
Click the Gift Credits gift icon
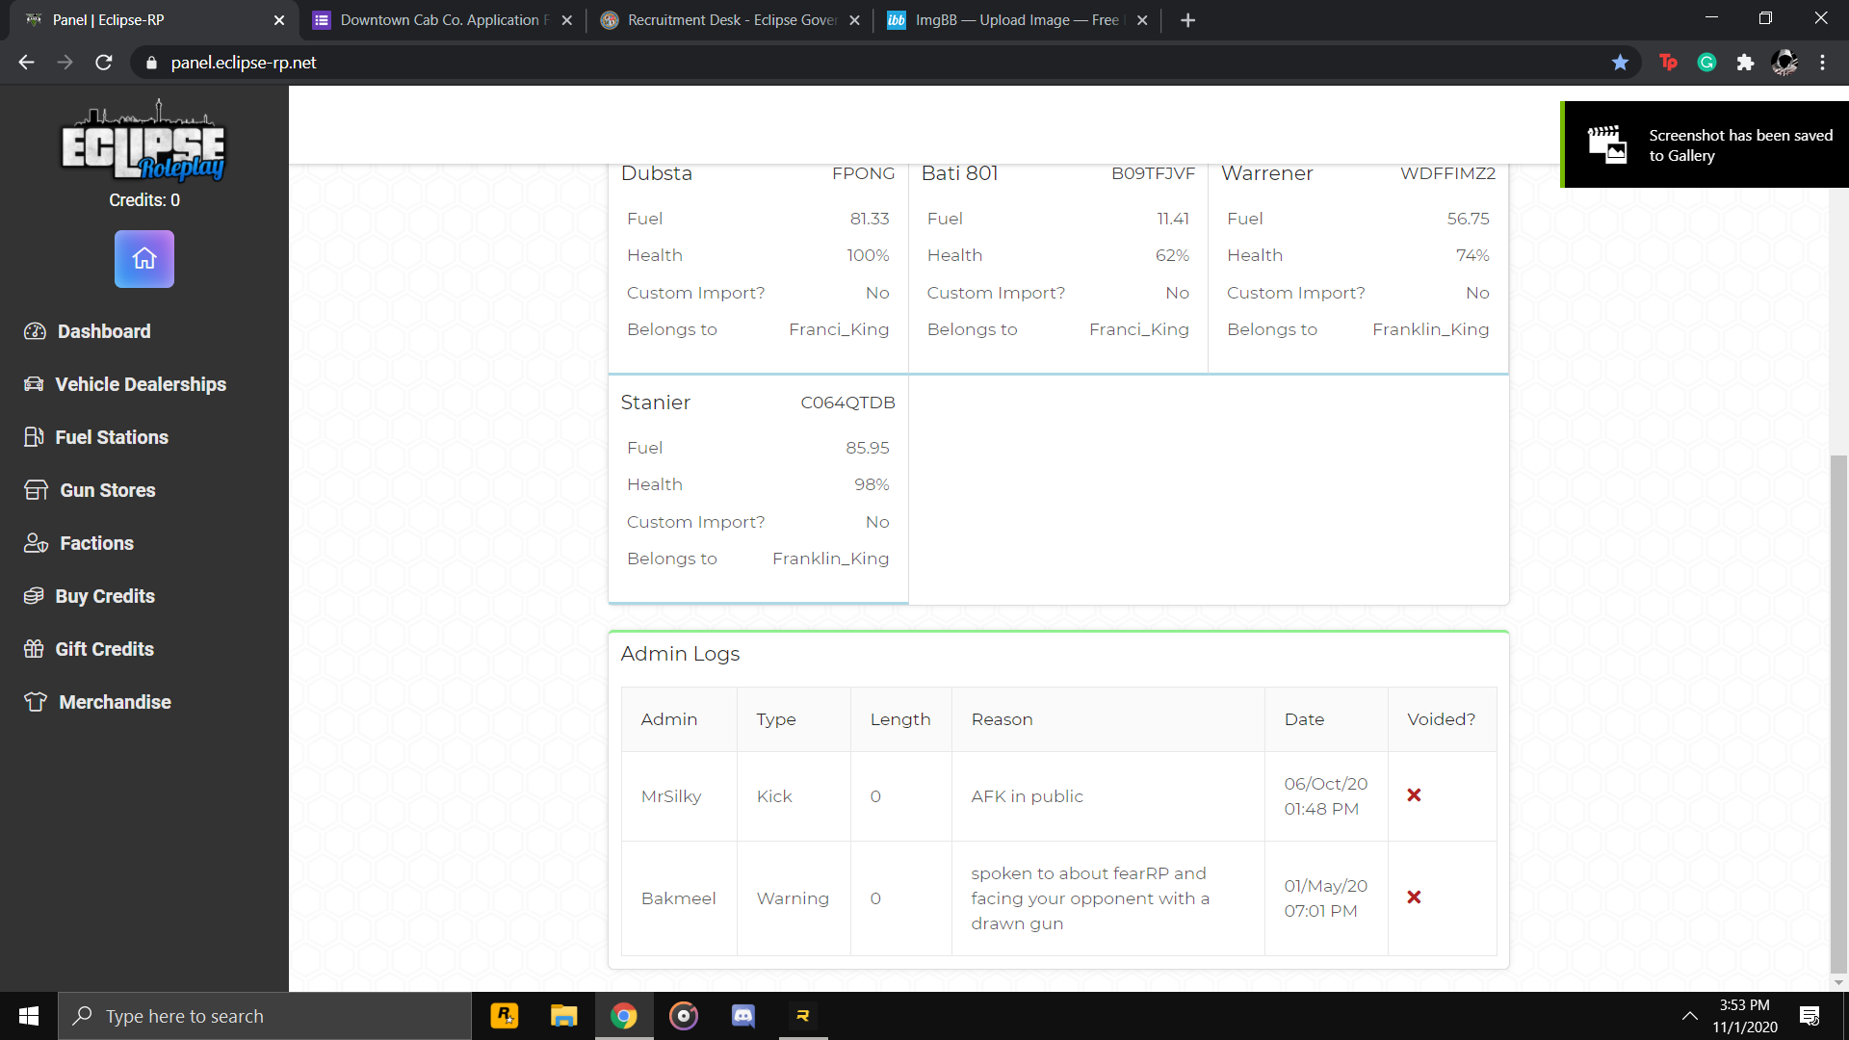(x=34, y=649)
